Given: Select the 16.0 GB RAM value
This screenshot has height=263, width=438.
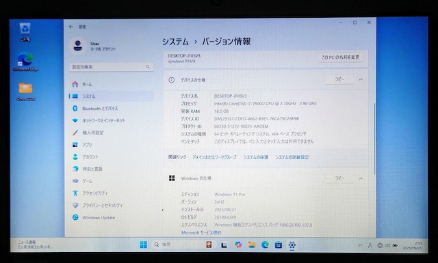Looking at the screenshot, I should pos(222,111).
